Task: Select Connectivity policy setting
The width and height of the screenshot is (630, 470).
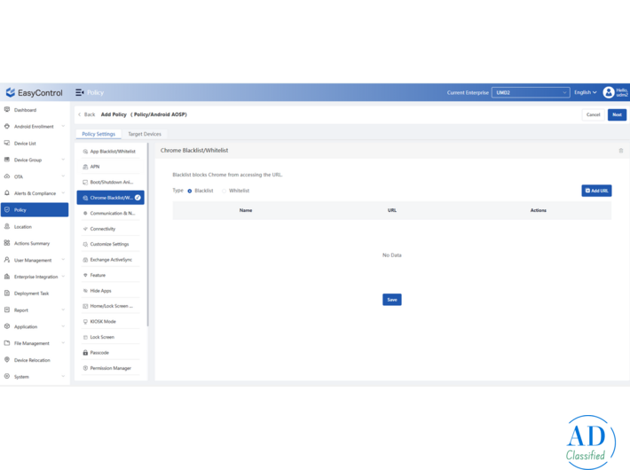Action: pyautogui.click(x=110, y=229)
